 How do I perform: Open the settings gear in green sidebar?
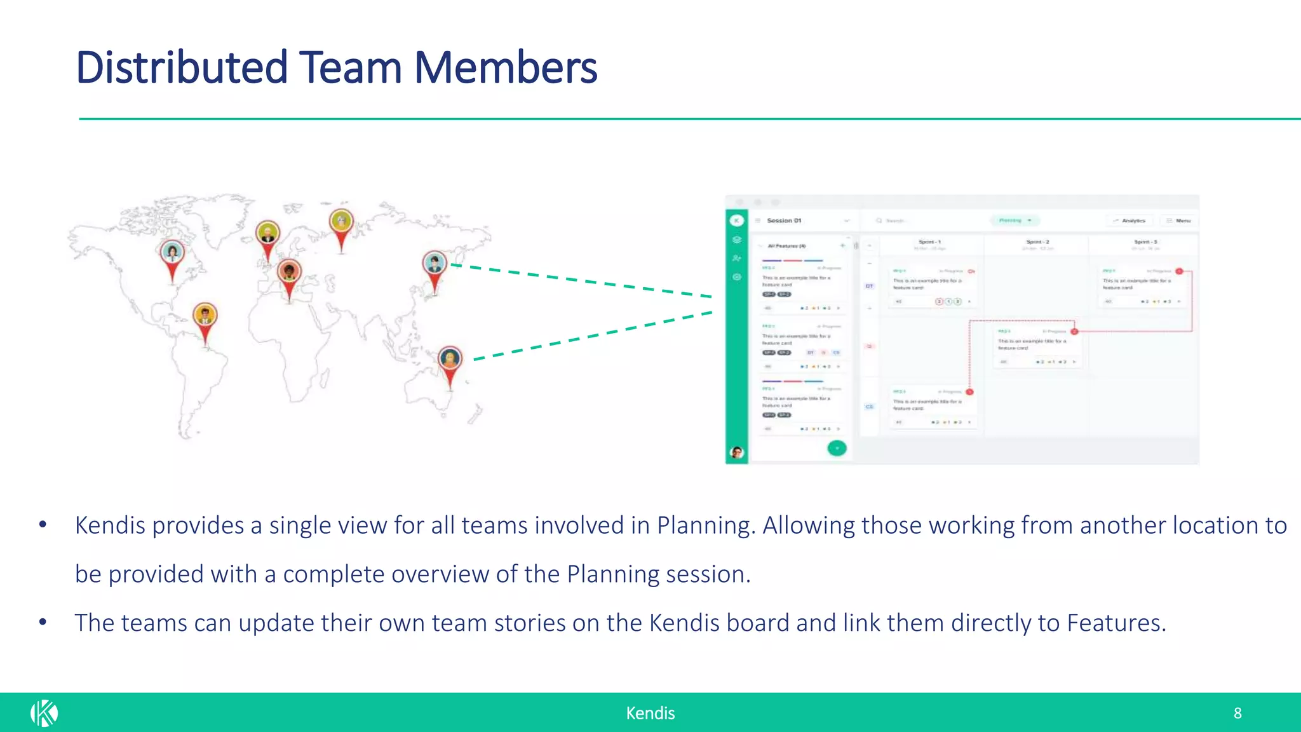click(x=737, y=277)
